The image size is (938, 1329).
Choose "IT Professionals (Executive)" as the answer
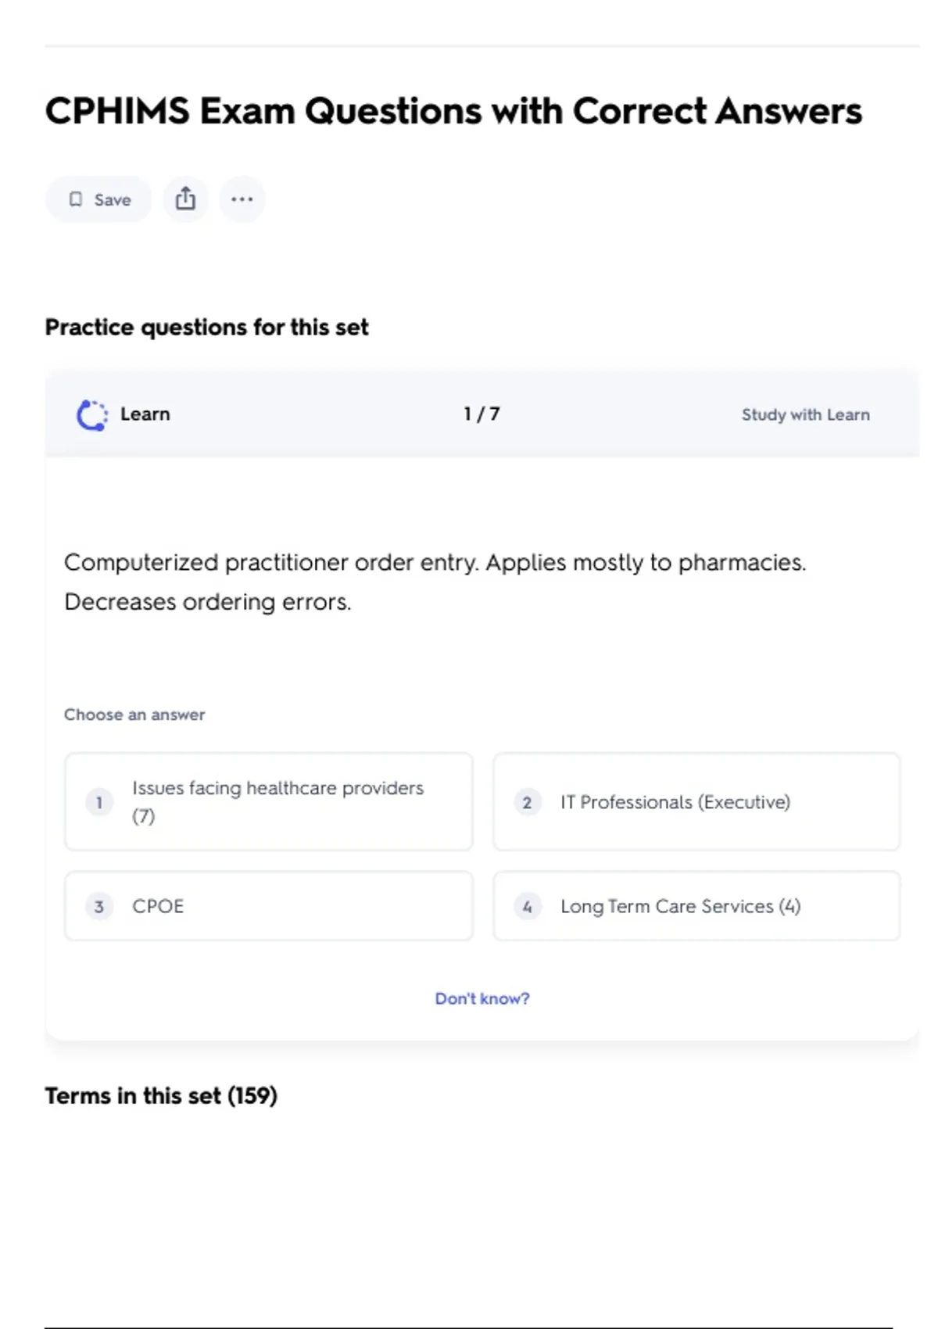pos(696,802)
